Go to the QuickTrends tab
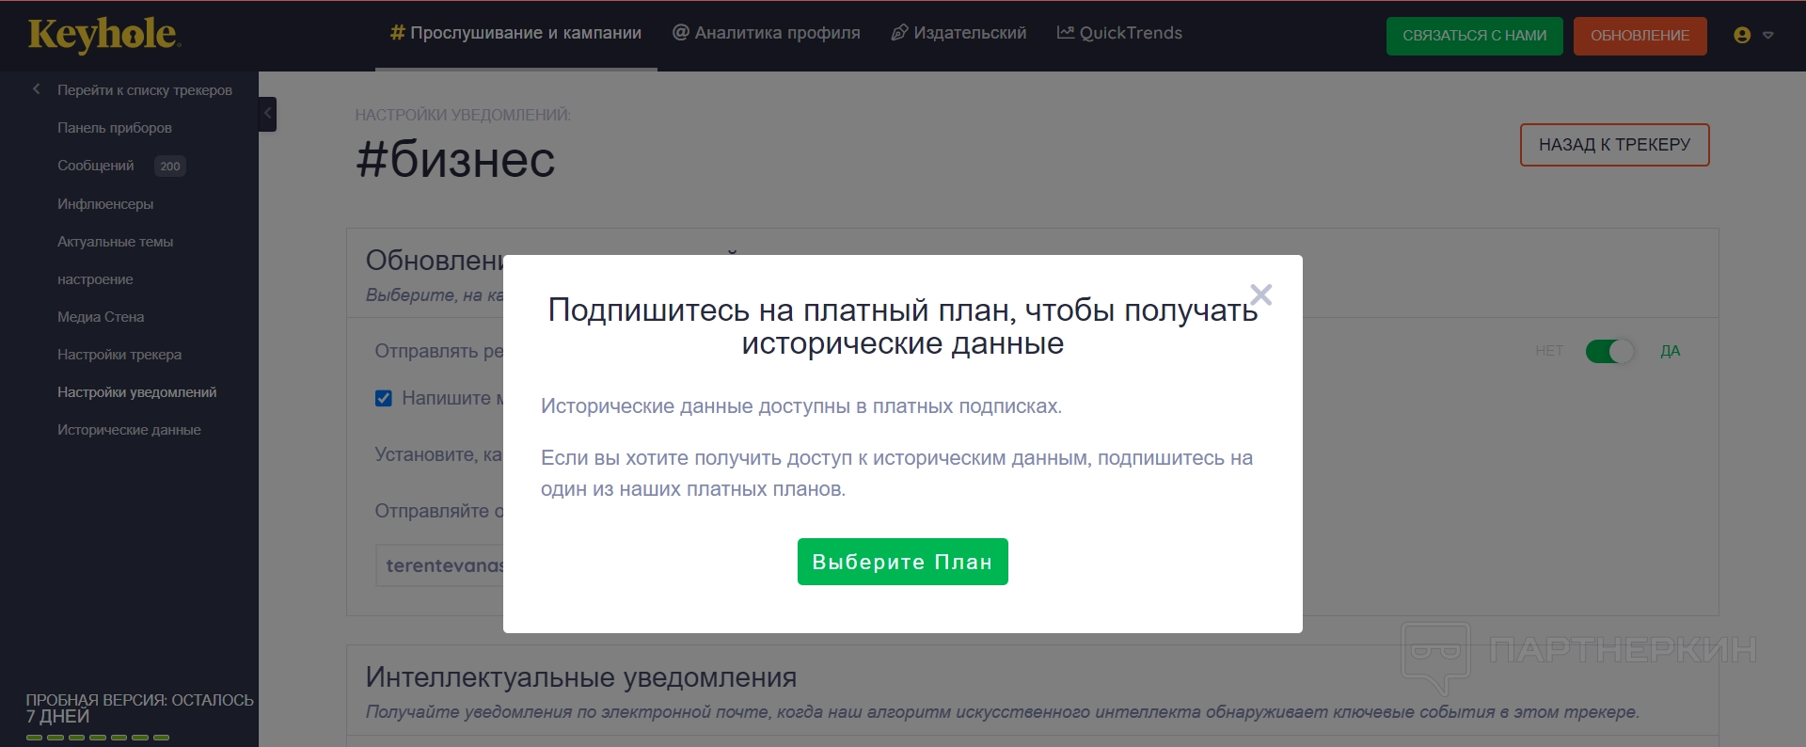 (1119, 33)
